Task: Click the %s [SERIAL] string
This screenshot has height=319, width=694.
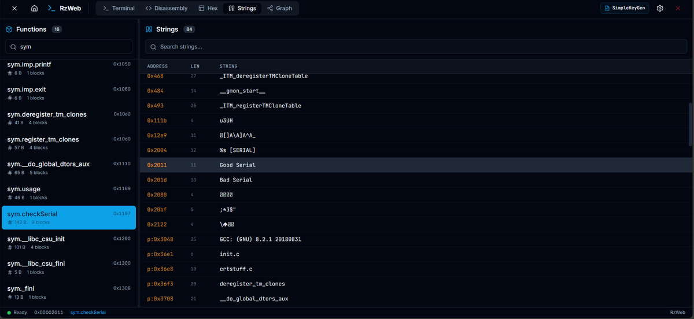Action: pos(238,150)
